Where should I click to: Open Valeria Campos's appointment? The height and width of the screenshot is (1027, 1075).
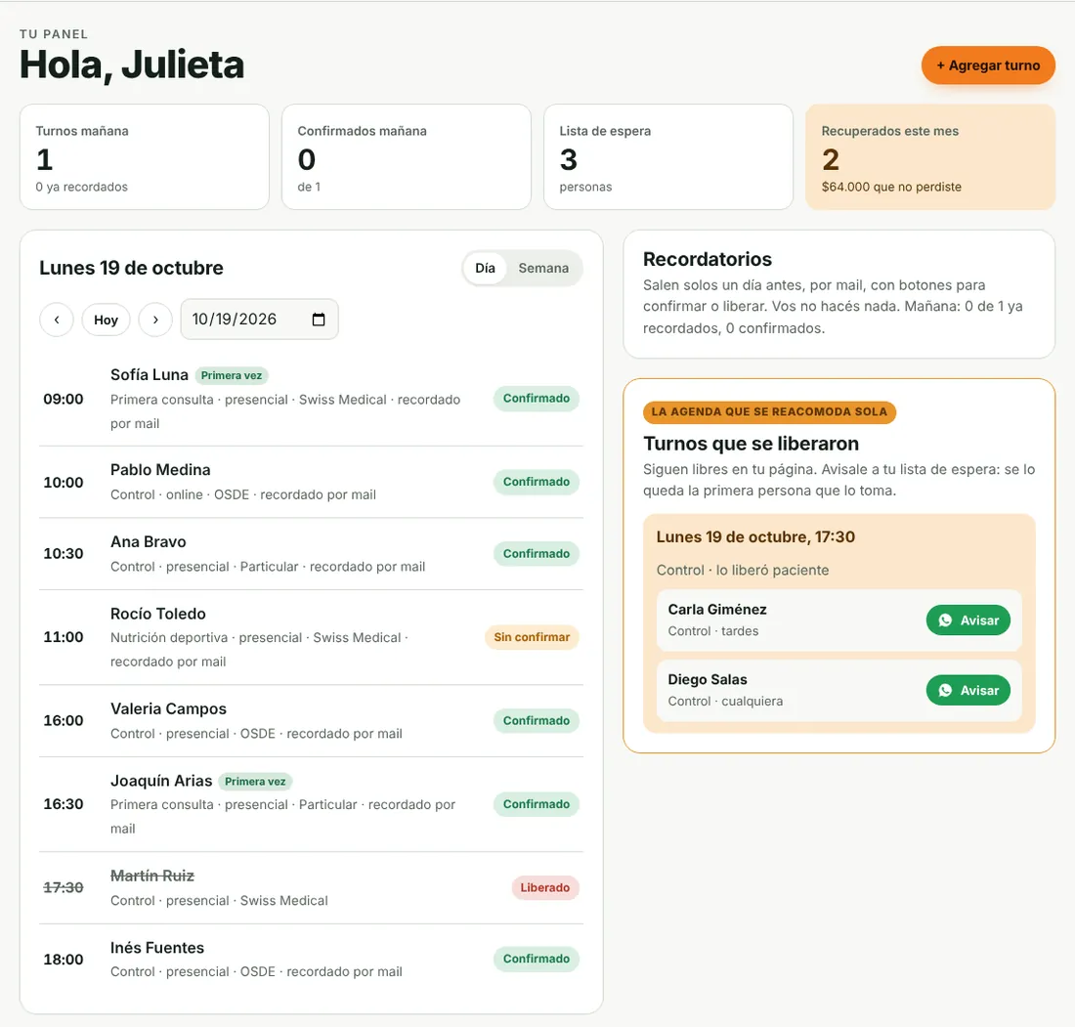[311, 720]
